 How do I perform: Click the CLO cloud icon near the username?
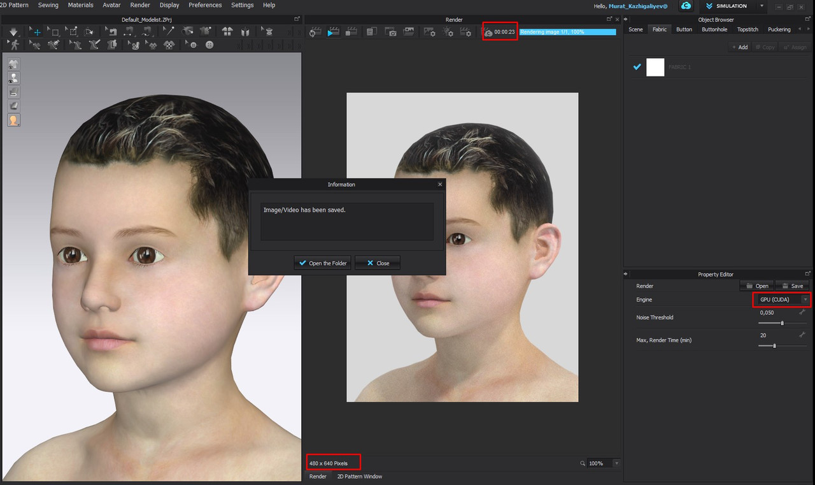coord(686,6)
